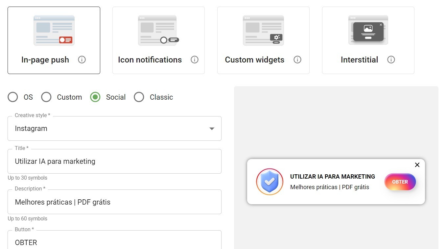Switch to the Social creative option
The width and height of the screenshot is (445, 249).
point(95,97)
